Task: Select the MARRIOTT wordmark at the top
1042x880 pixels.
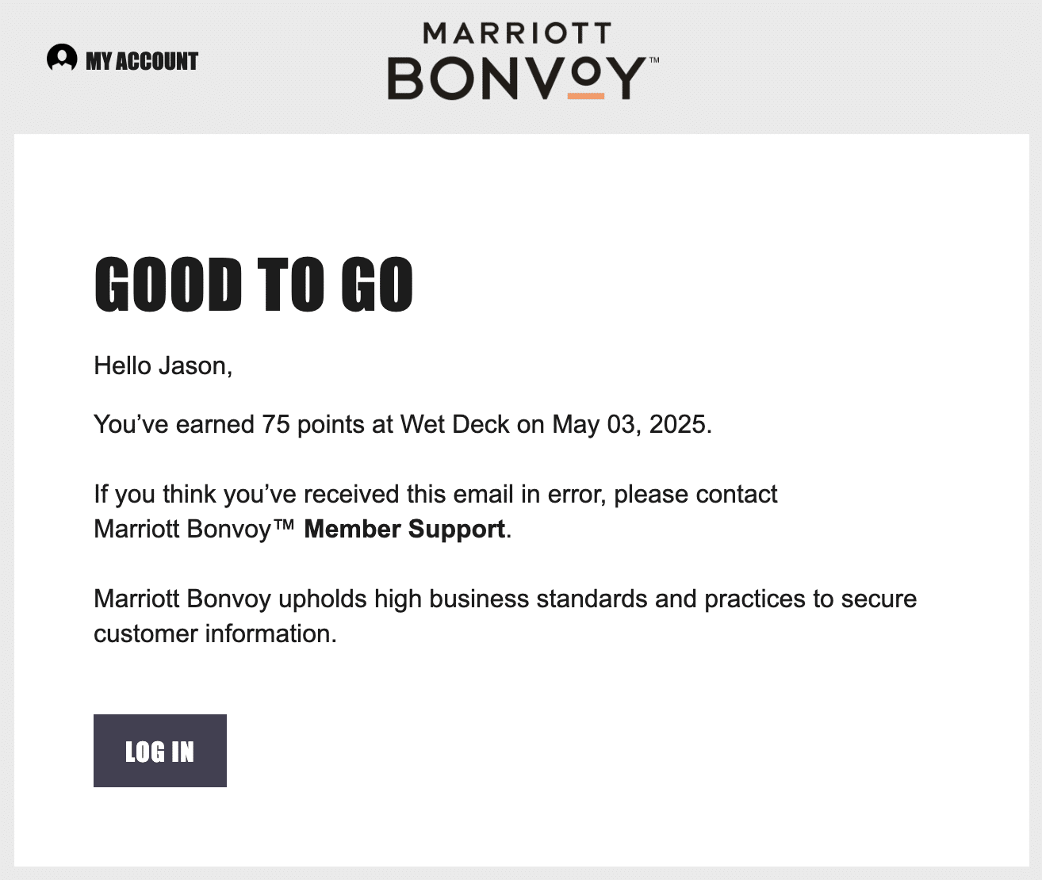Action: point(516,33)
